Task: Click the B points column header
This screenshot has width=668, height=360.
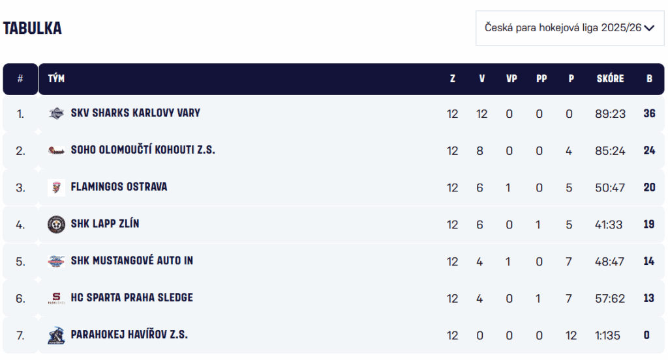Action: tap(649, 79)
